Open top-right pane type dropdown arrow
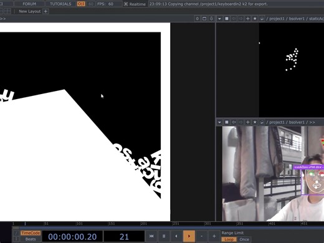The image size is (324, 243). (x=219, y=19)
